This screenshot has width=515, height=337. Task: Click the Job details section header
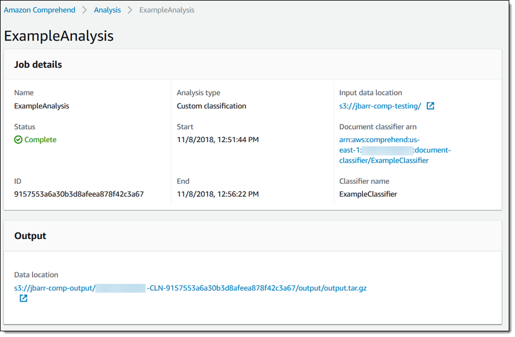click(x=38, y=65)
